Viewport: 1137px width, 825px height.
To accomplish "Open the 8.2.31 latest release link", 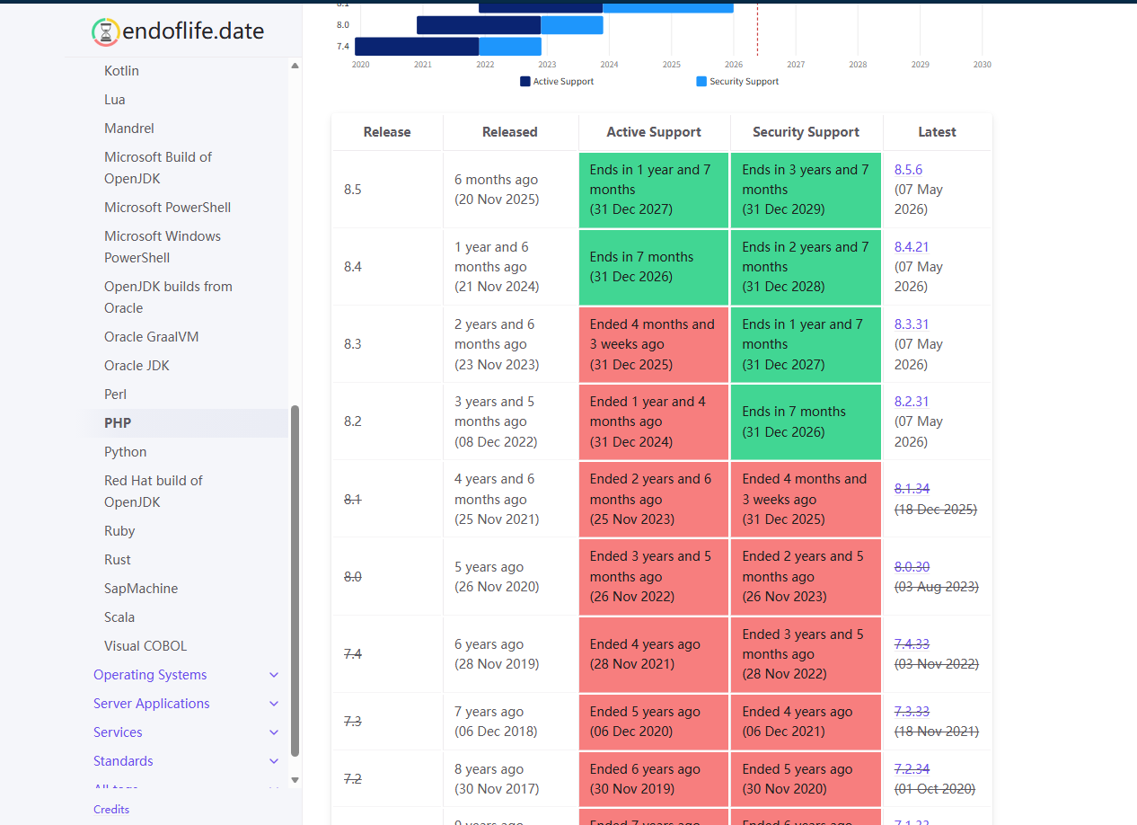I will click(x=912, y=402).
